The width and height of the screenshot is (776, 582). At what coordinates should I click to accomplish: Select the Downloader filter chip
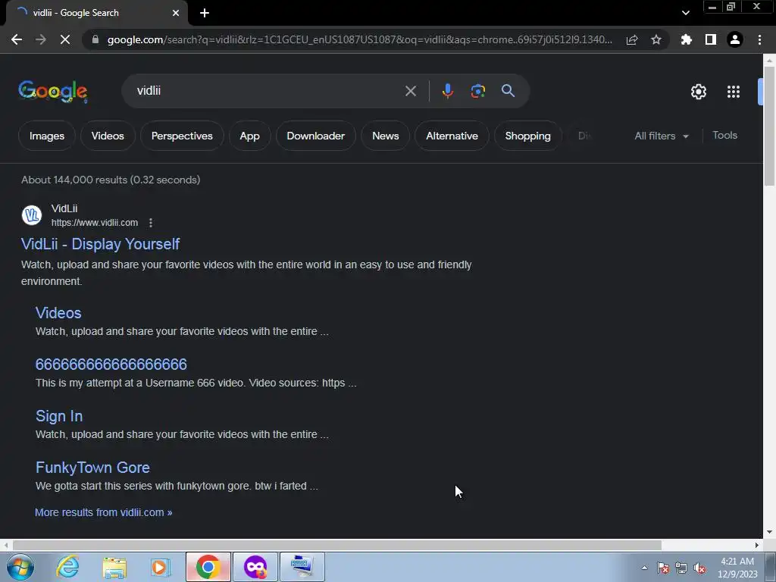pyautogui.click(x=315, y=136)
